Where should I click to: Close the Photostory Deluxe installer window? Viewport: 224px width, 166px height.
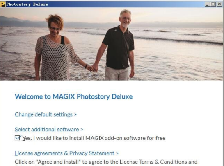pyautogui.click(x=219, y=4)
